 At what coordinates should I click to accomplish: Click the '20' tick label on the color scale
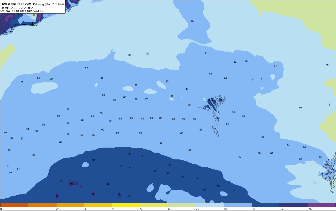[58, 209]
